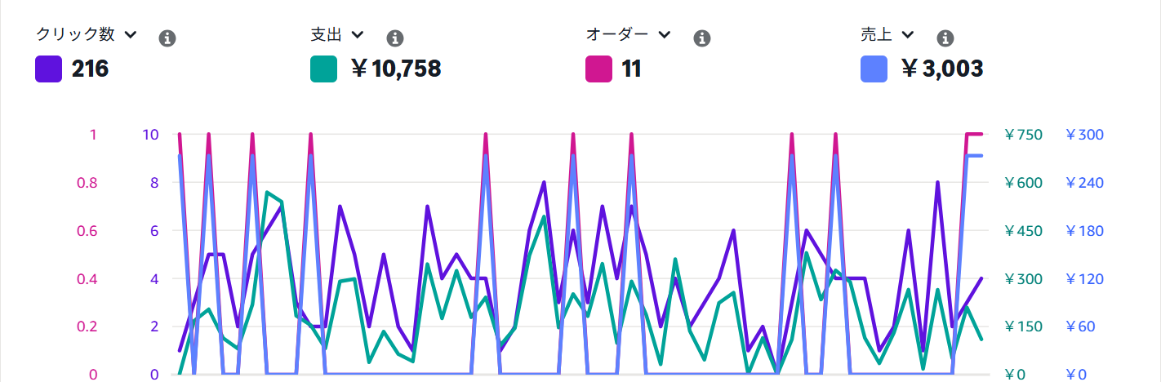This screenshot has width=1161, height=382.
Task: Click the info icon beside クリック数
Action: [167, 38]
